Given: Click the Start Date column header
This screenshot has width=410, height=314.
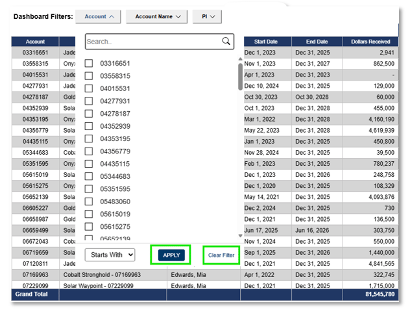Looking at the screenshot, I should (x=266, y=42).
